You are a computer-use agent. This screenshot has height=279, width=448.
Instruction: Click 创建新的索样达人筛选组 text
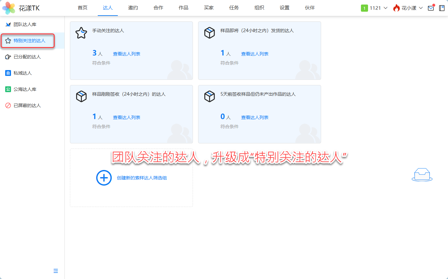142,178
